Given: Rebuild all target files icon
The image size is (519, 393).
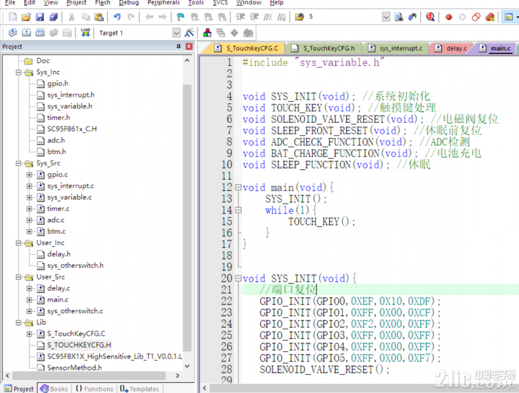Looking at the screenshot, I should (40, 33).
